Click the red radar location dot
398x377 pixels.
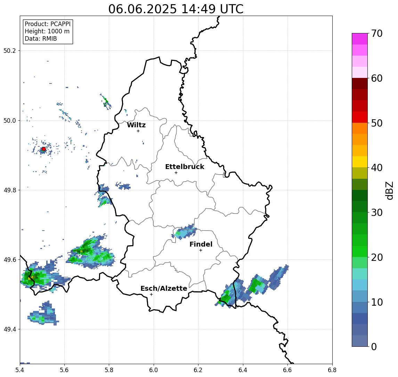(44, 149)
